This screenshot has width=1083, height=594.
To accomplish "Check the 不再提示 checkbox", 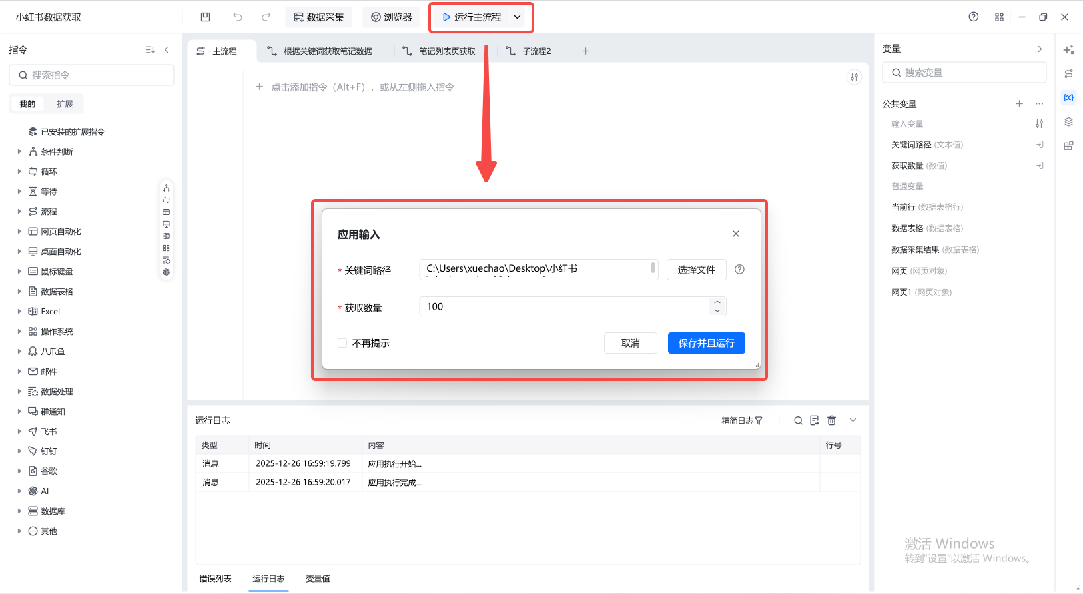I will [342, 343].
